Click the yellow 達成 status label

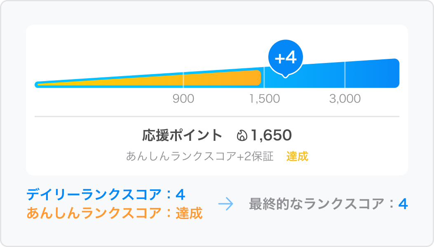[297, 156]
